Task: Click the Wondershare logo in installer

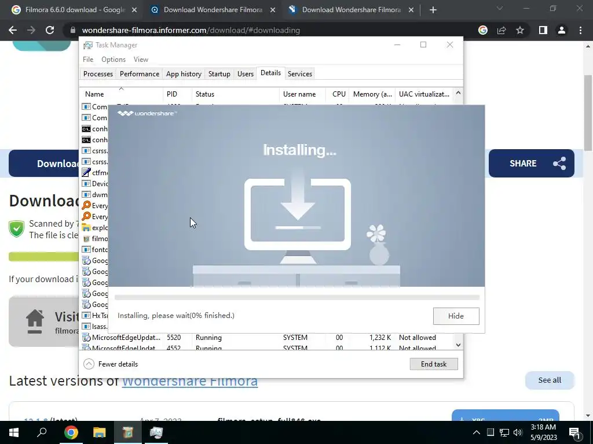Action: pyautogui.click(x=147, y=113)
